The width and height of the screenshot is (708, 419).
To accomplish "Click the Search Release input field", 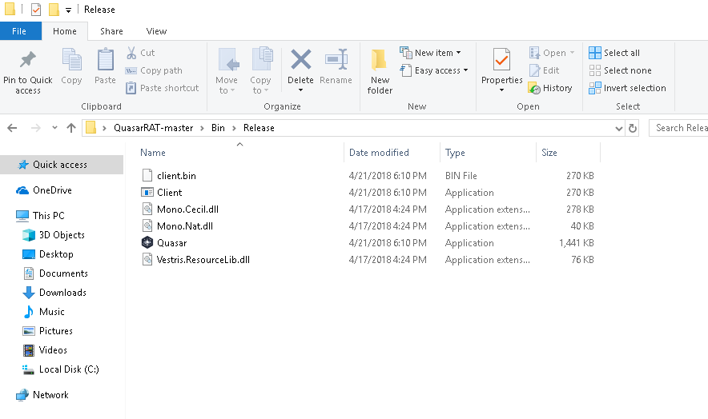I will tap(678, 128).
